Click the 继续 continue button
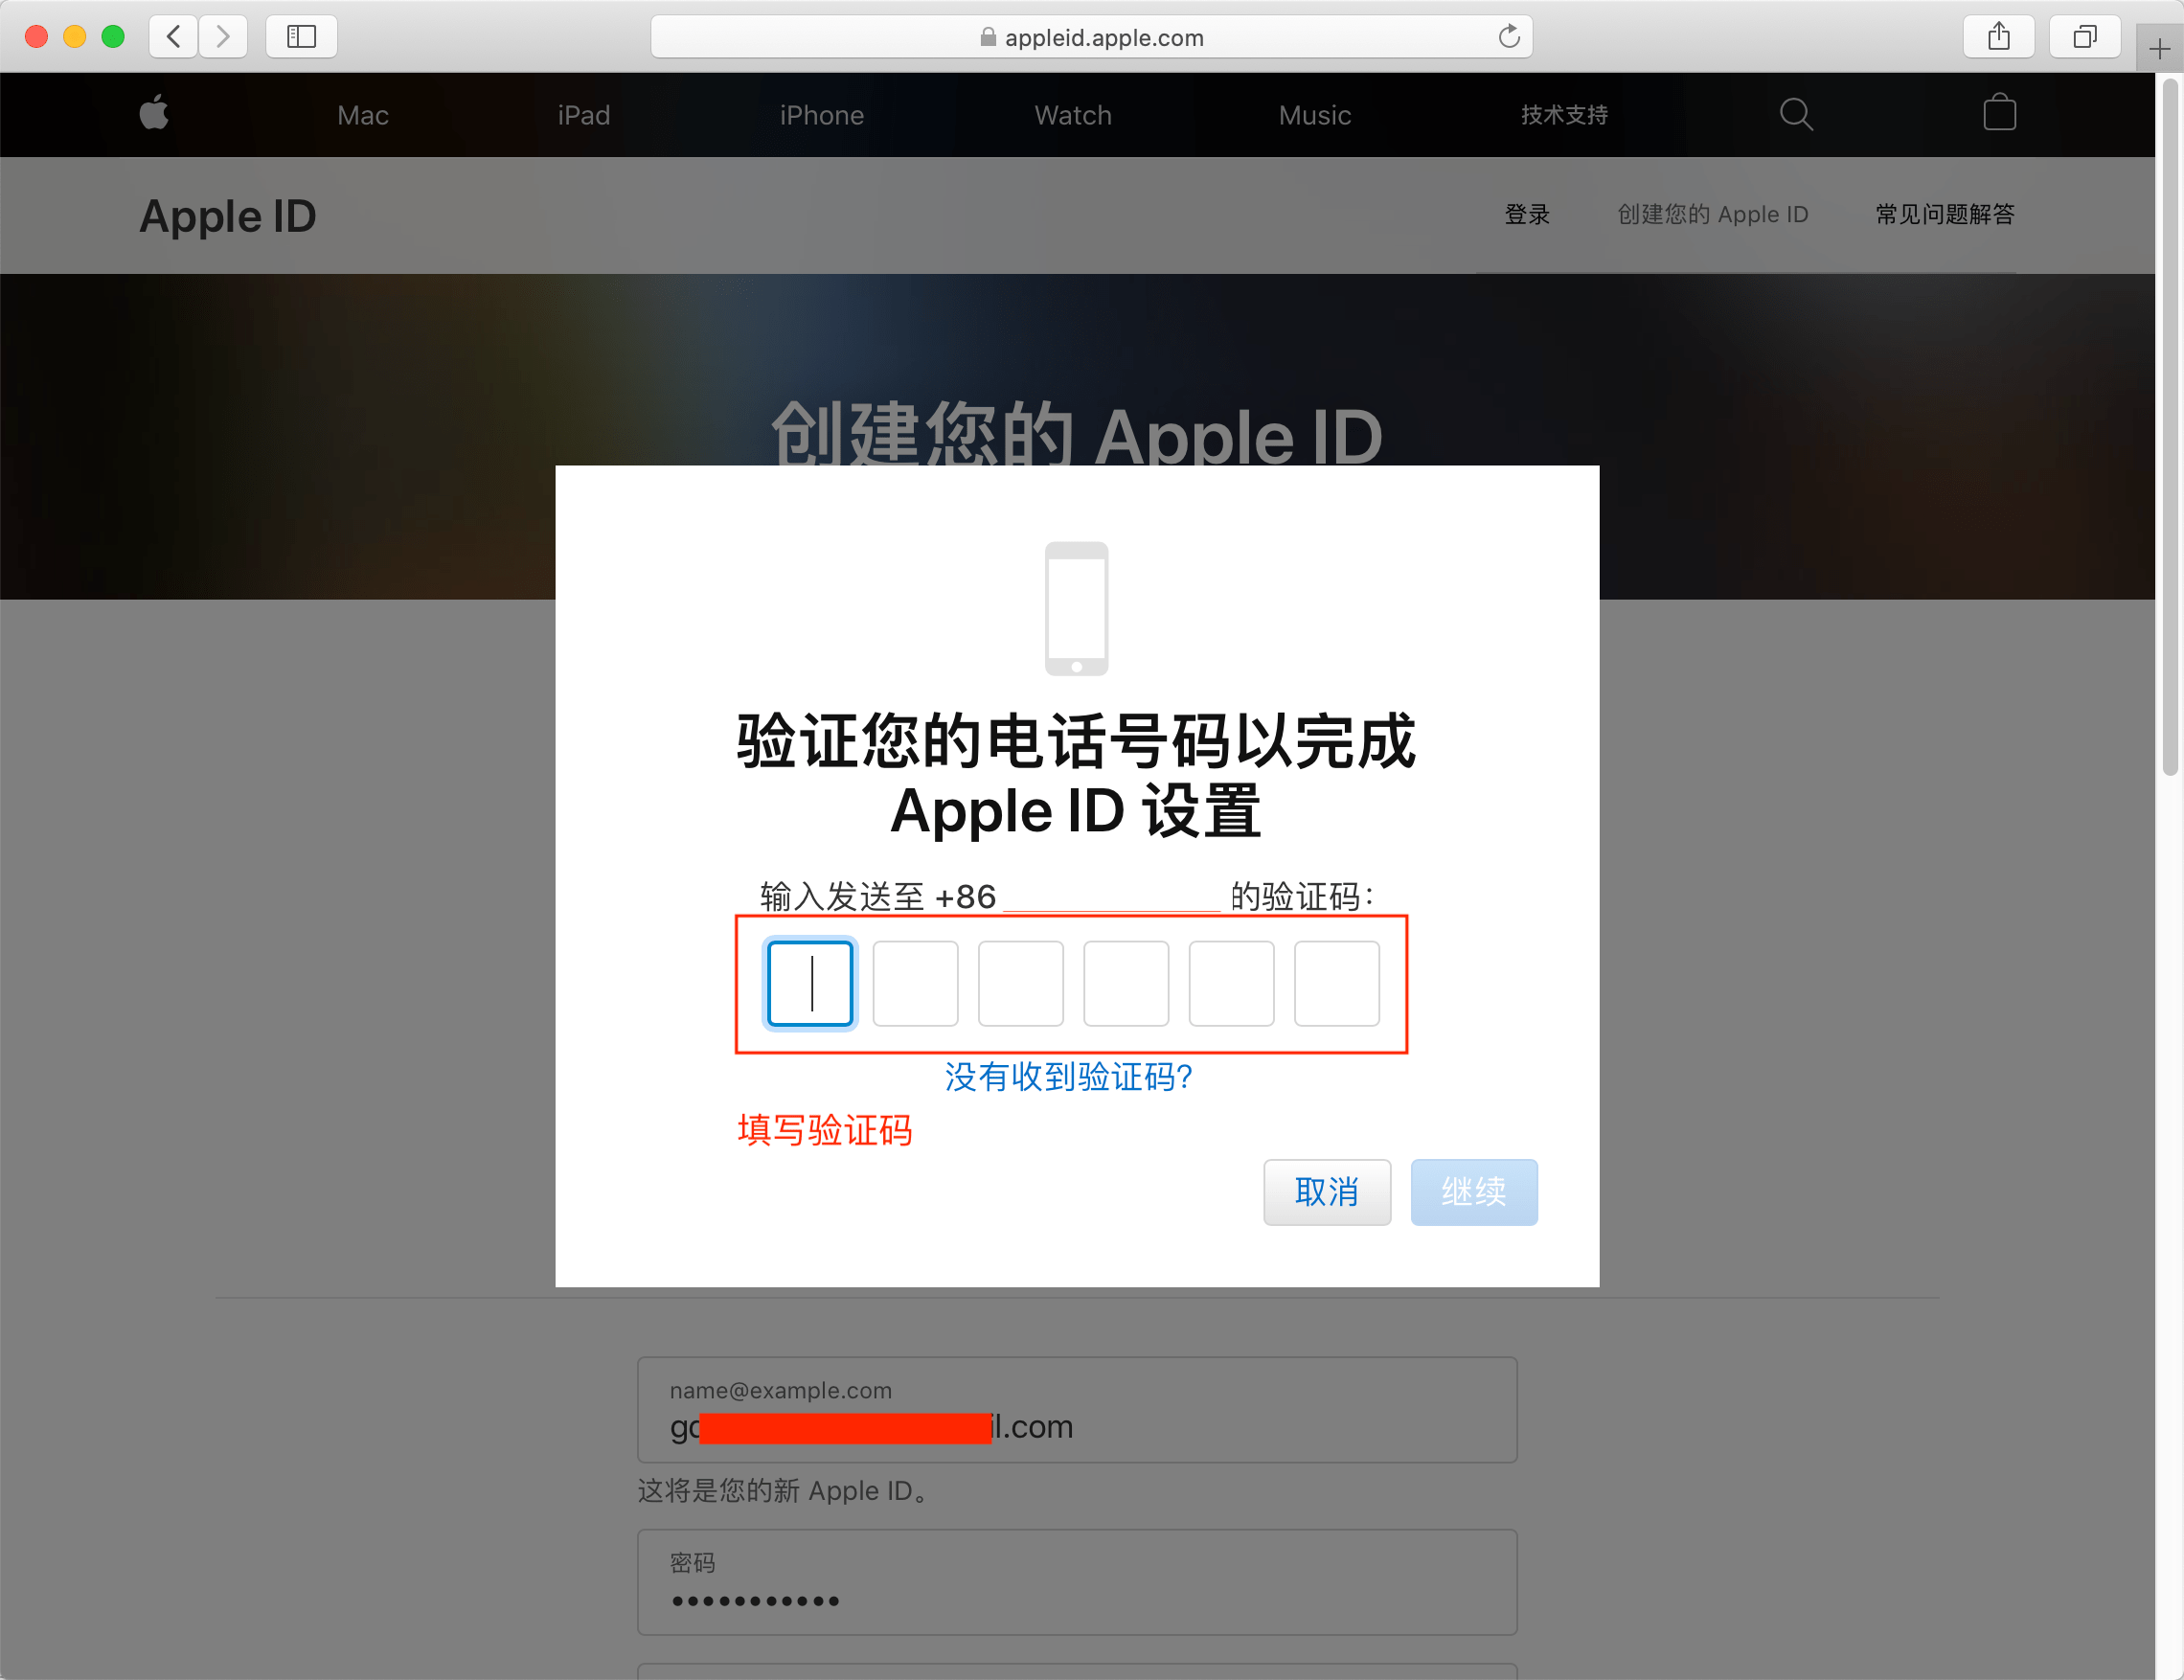The image size is (2184, 1680). click(1475, 1192)
